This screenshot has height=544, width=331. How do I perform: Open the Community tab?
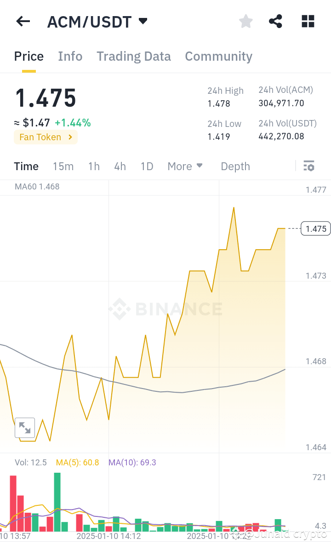(x=218, y=56)
